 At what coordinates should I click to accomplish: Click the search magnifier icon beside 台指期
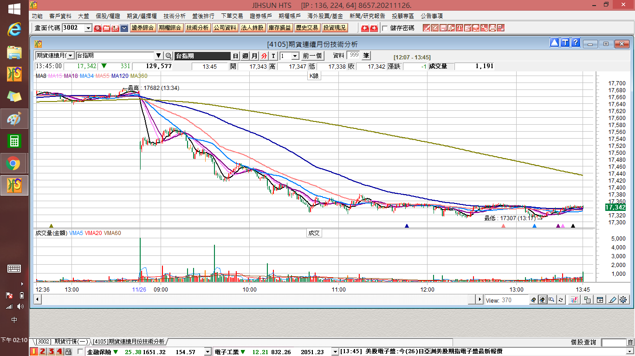pyautogui.click(x=168, y=56)
